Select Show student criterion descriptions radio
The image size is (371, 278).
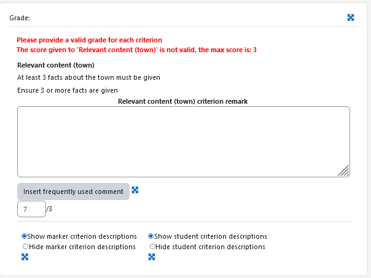click(150, 236)
